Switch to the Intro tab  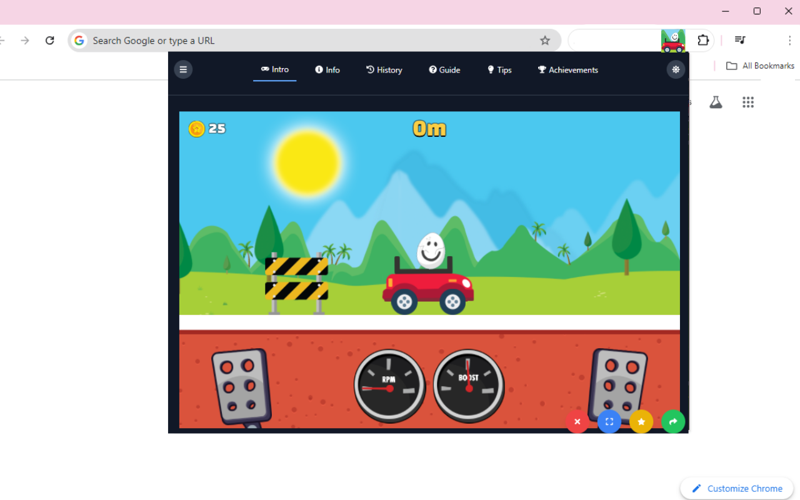[x=275, y=69]
